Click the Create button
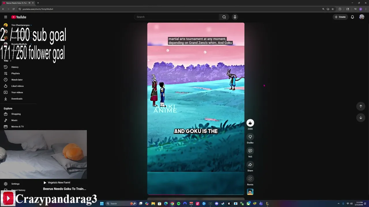 (340, 17)
